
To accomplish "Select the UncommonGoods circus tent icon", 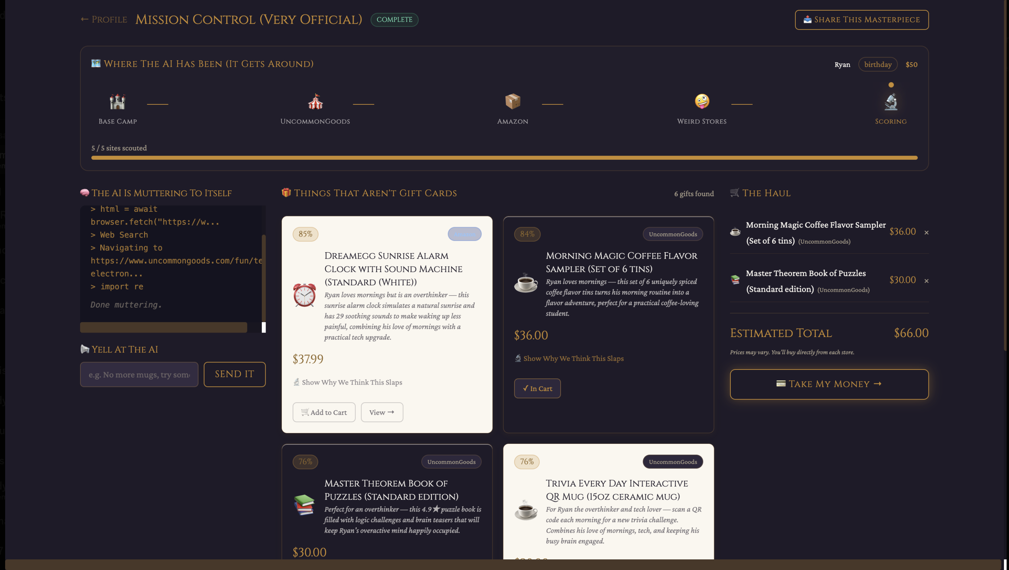I will tap(315, 102).
